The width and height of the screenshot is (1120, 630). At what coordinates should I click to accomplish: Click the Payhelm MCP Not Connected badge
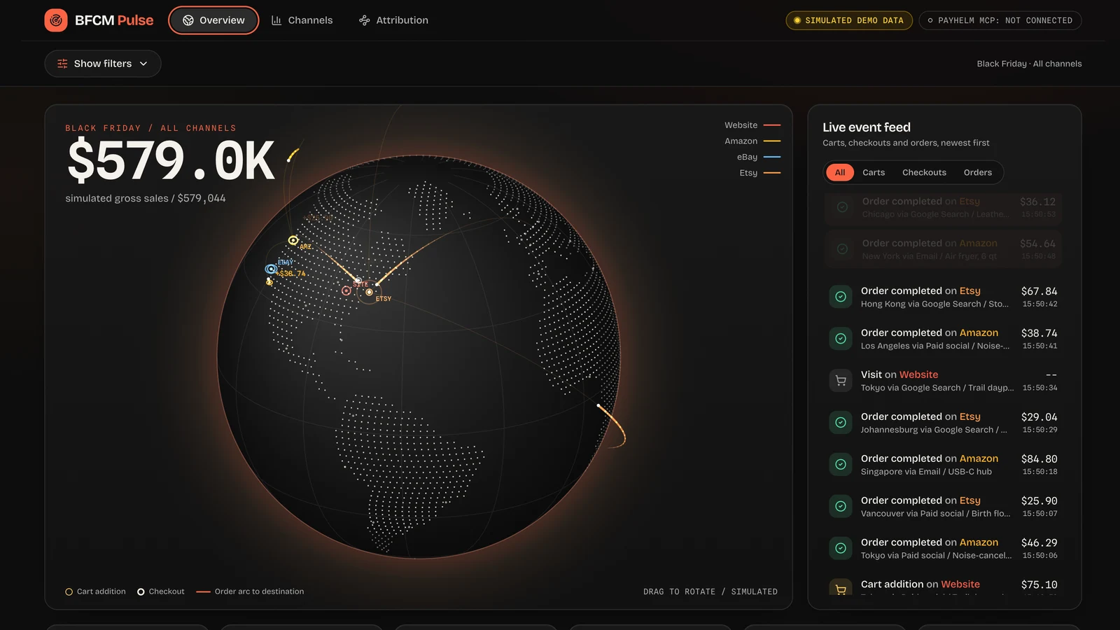[1000, 20]
